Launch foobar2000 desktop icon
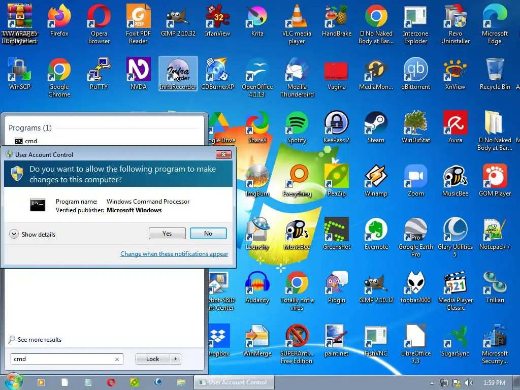 coord(415,287)
